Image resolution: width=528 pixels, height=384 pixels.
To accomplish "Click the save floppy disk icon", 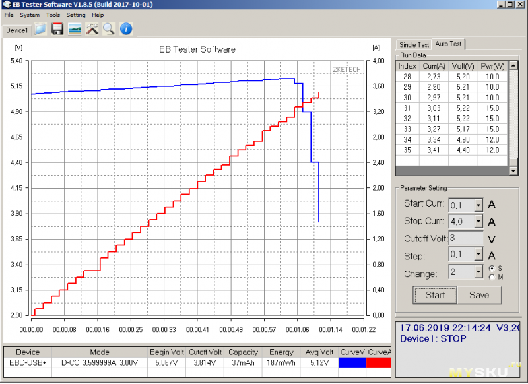I will pos(57,29).
